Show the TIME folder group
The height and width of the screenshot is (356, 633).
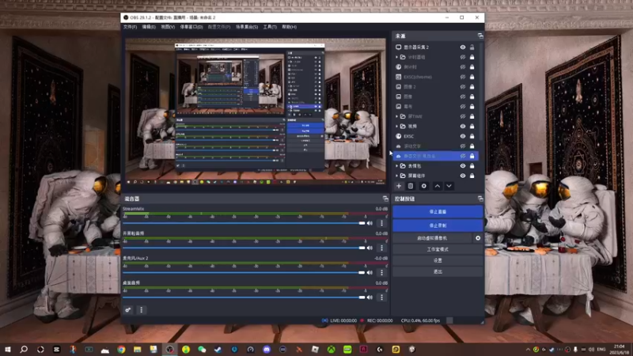463,116
